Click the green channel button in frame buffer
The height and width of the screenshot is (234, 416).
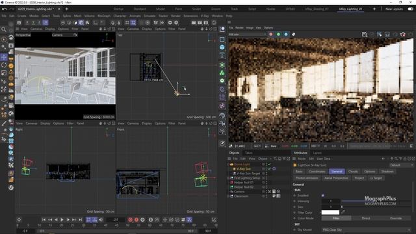point(278,34)
